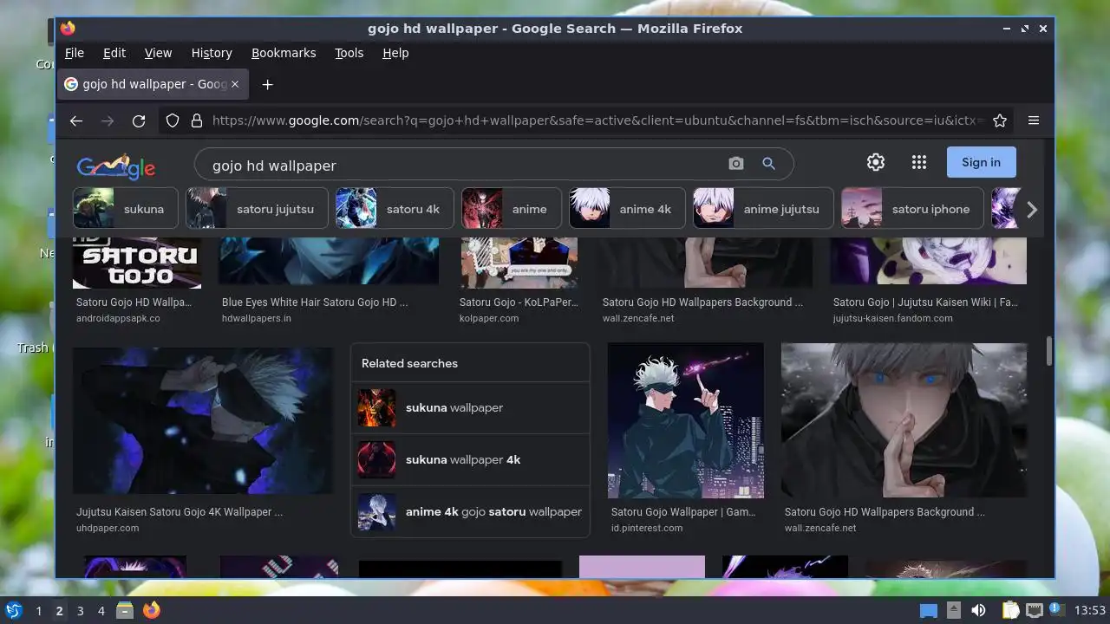Open the kolpaper.com Satoru Gojo thumbnail
This screenshot has height=624, width=1110.
point(519,263)
